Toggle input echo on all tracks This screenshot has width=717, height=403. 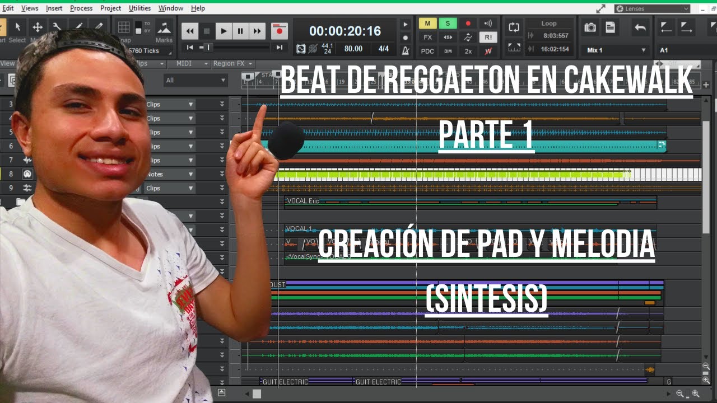click(488, 24)
